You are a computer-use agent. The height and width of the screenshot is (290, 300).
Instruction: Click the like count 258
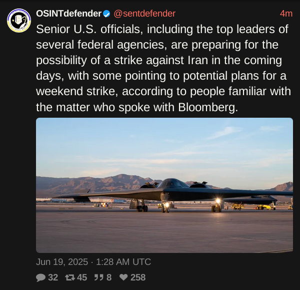tap(138, 277)
